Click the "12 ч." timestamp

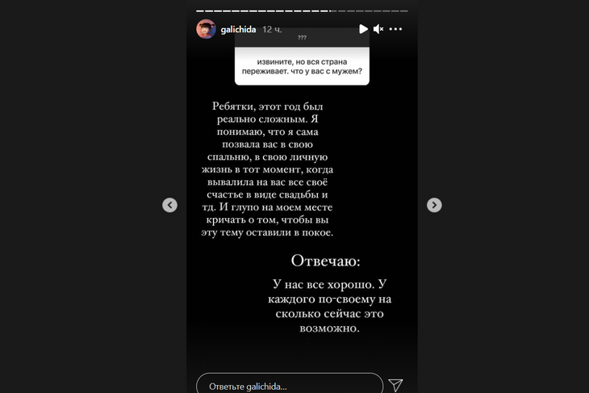272,29
